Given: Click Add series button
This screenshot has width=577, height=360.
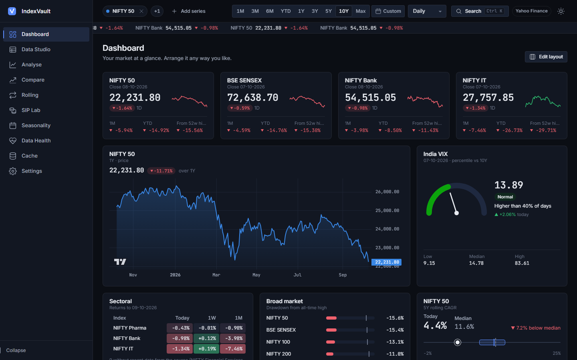Looking at the screenshot, I should [188, 11].
